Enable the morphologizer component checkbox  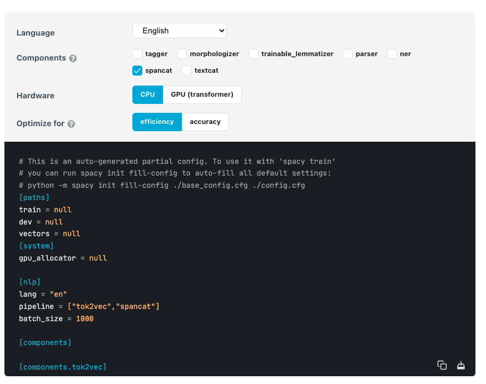pos(182,54)
